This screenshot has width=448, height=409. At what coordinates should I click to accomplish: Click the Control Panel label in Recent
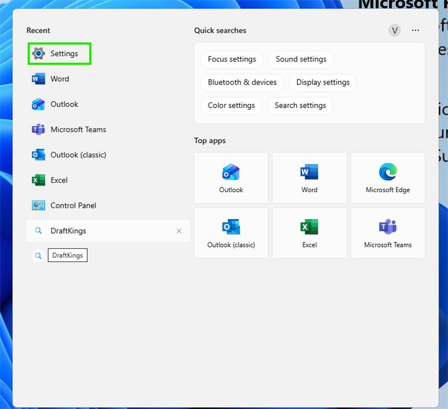coord(73,206)
